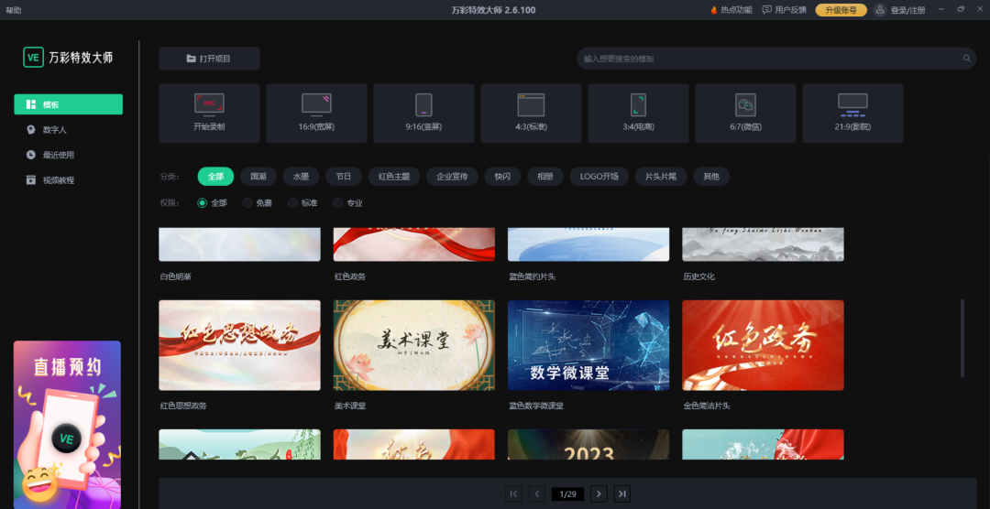Select the 免费 free radio button
The width and height of the screenshot is (990, 509).
247,203
